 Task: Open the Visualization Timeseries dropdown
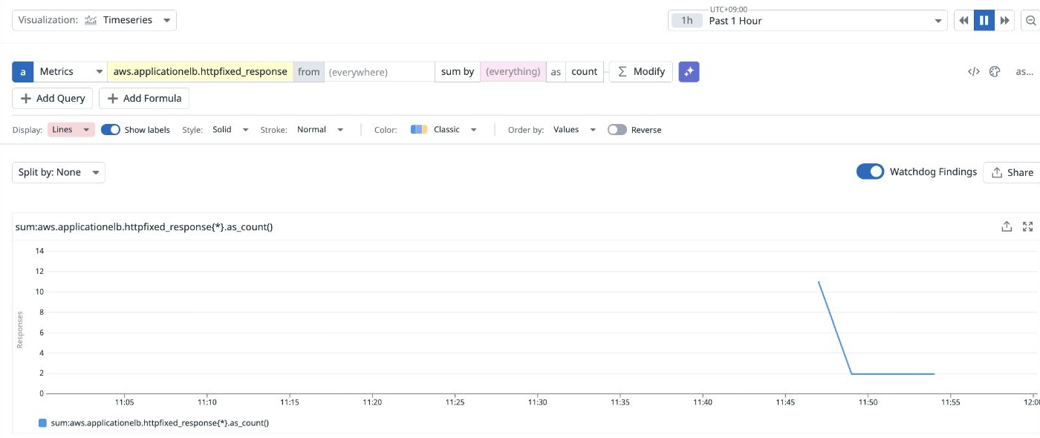pyautogui.click(x=94, y=20)
